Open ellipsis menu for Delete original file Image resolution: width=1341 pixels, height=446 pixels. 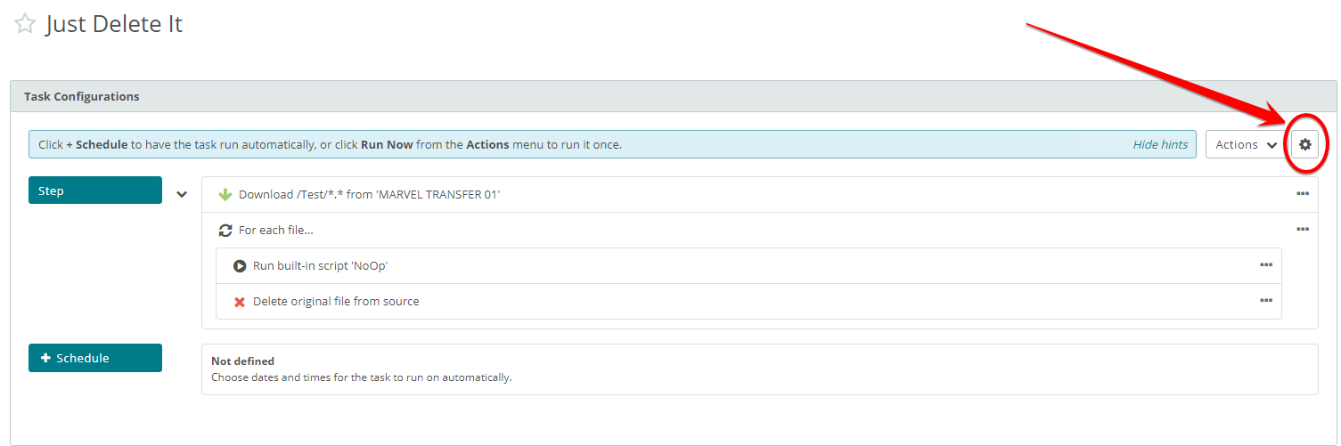click(x=1266, y=300)
